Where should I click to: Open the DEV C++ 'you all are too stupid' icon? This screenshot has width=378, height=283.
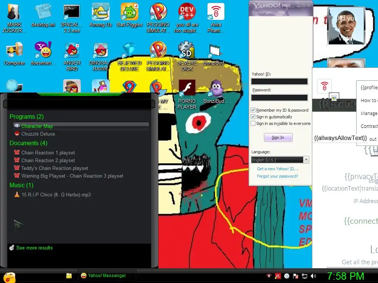pos(187,18)
